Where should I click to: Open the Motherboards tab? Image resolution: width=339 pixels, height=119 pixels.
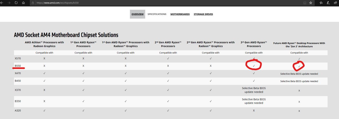click(180, 14)
